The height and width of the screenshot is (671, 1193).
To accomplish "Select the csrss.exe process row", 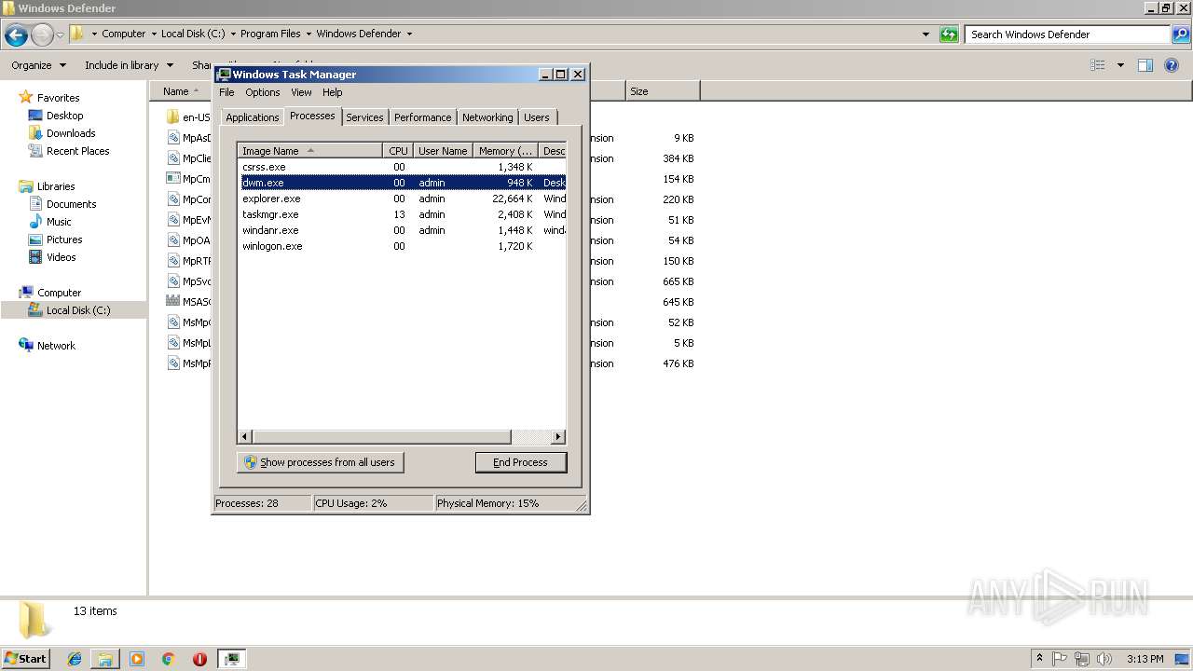I will 402,167.
